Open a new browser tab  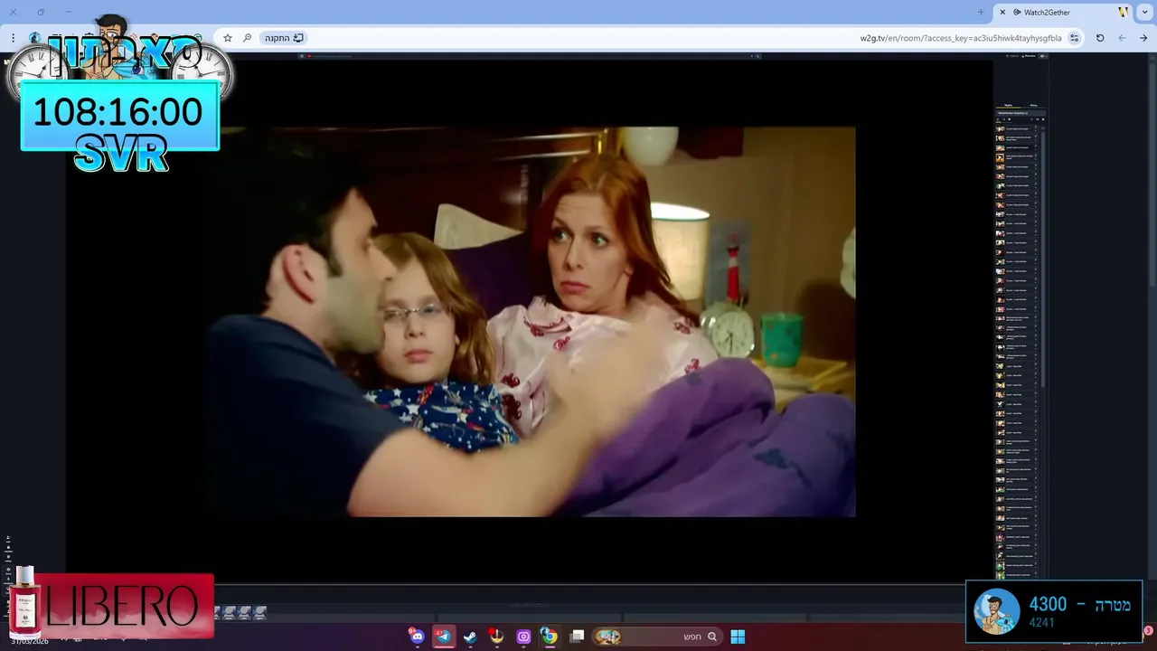point(981,13)
